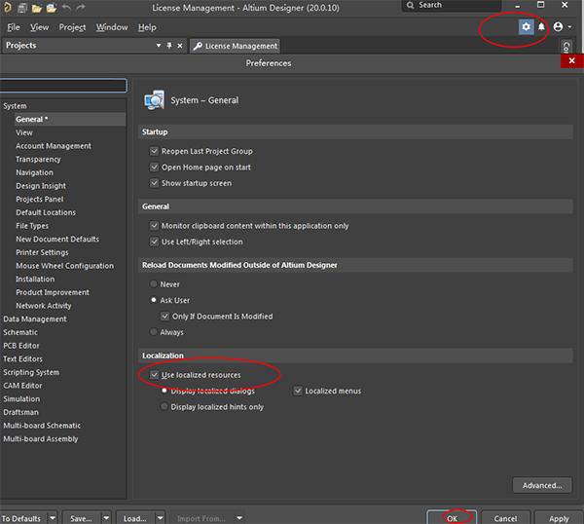Expand the PCB Editor category
This screenshot has height=524, width=584.
click(21, 346)
